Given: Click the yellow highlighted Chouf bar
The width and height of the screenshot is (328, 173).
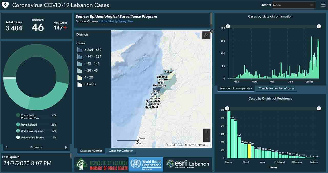Looking at the screenshot, I should coord(249,151).
